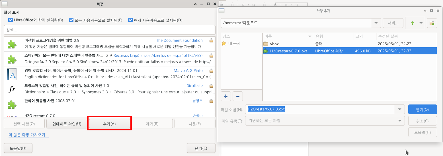Create new folder in file dialog
The image size is (443, 156).
tap(432, 23)
